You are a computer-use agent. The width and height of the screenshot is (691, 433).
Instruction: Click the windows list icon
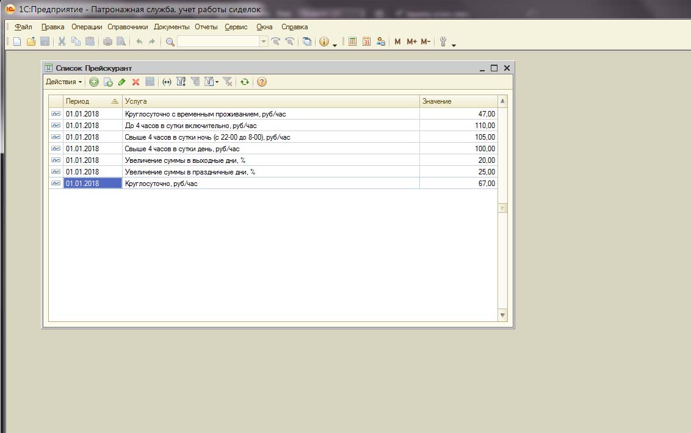pyautogui.click(x=307, y=42)
